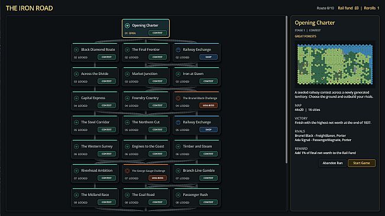Click the Rail fund £0 indicator
The image size is (385, 216).
coord(348,8)
